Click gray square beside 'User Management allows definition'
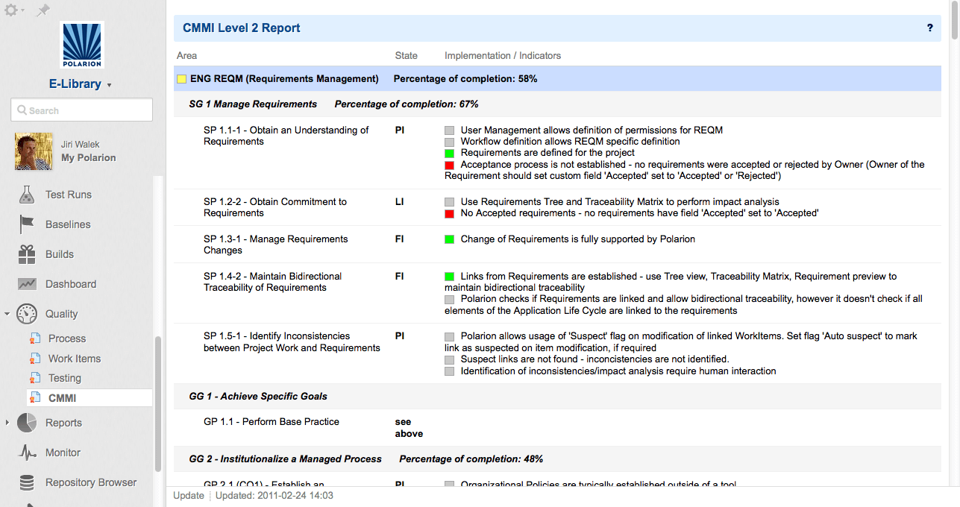960x507 pixels. pyautogui.click(x=449, y=130)
